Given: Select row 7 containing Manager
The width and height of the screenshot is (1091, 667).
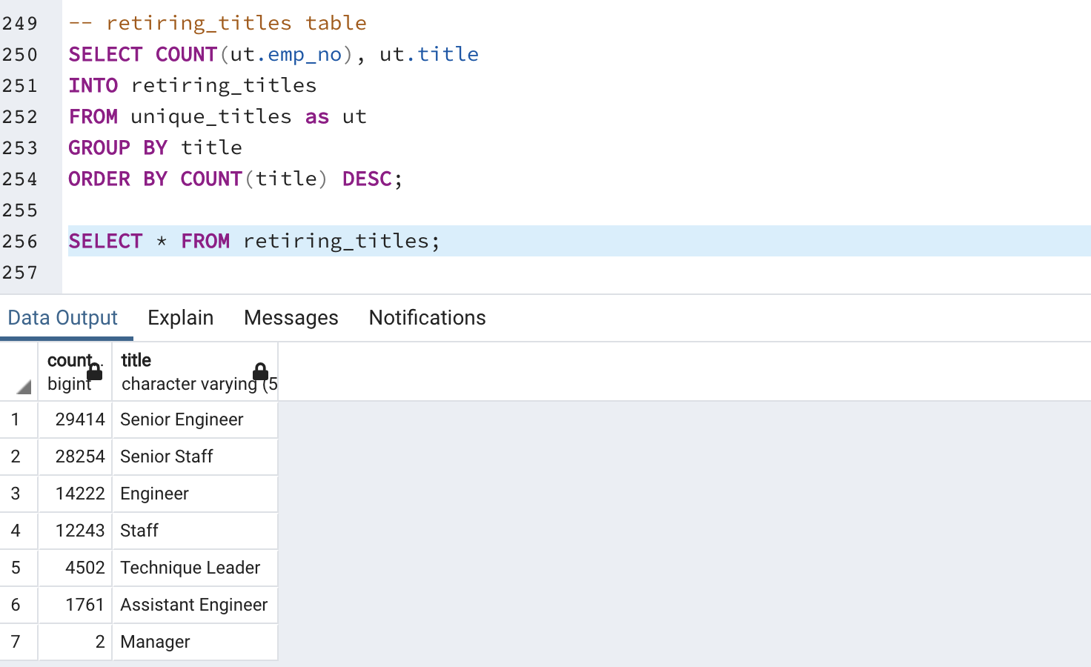Looking at the screenshot, I should 18,642.
